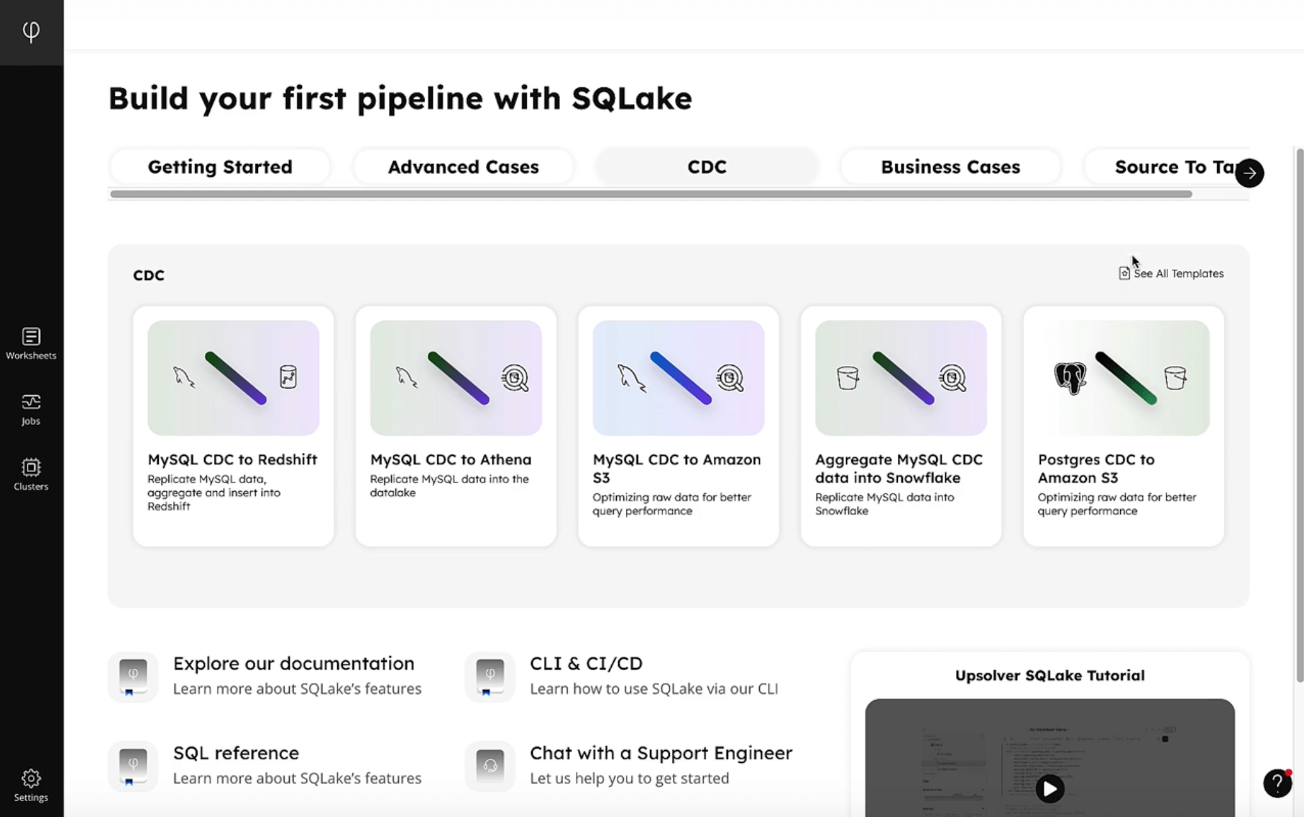Switch to the Business Cases tab
This screenshot has height=817, width=1304.
point(950,166)
